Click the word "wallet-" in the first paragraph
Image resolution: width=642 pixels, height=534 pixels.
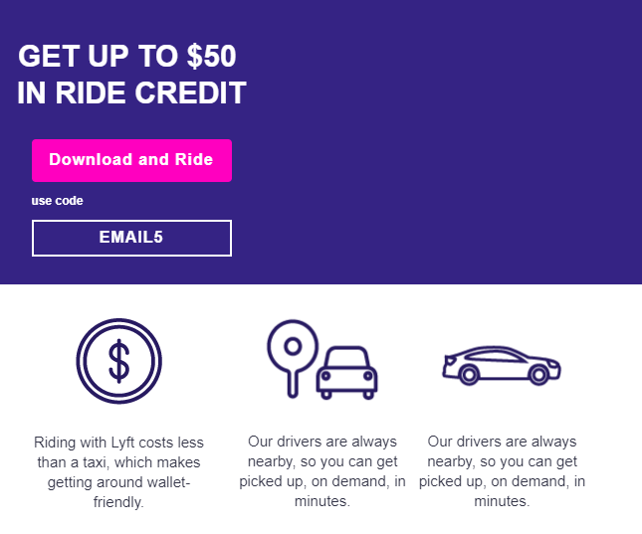[168, 482]
